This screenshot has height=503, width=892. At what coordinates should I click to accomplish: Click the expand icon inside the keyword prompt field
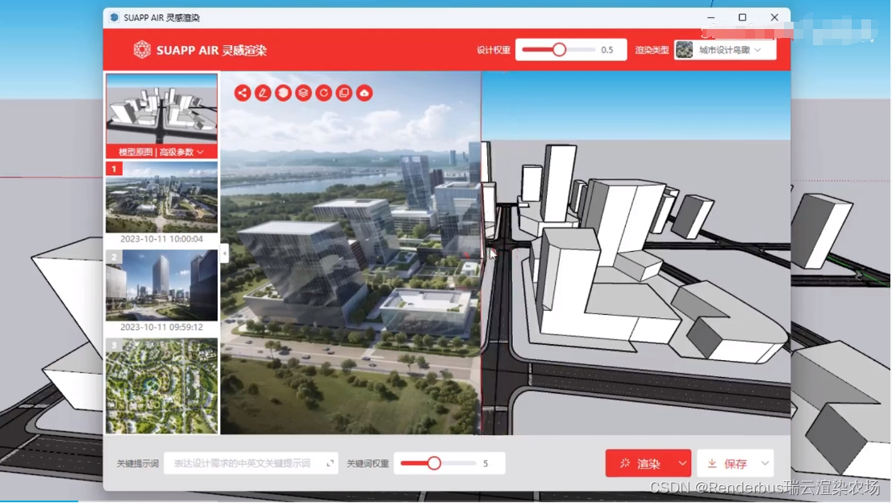pos(330,463)
